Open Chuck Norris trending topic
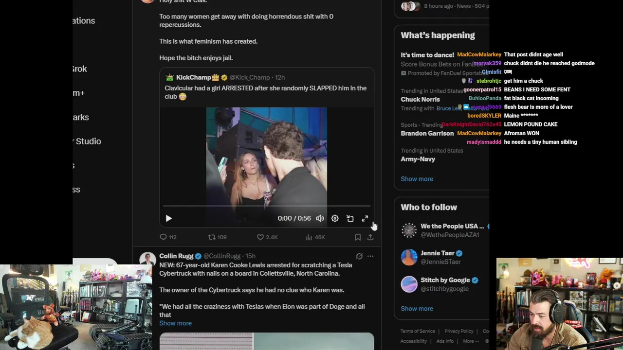The height and width of the screenshot is (350, 623). click(420, 99)
